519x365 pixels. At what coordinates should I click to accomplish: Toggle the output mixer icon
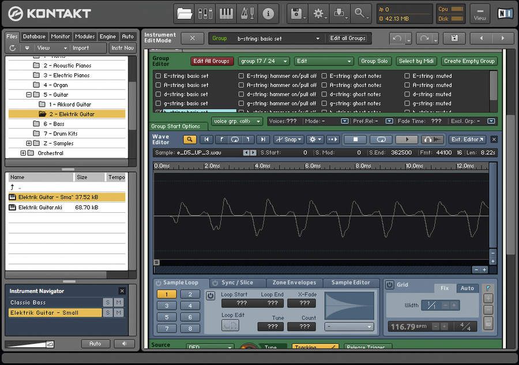coord(205,14)
